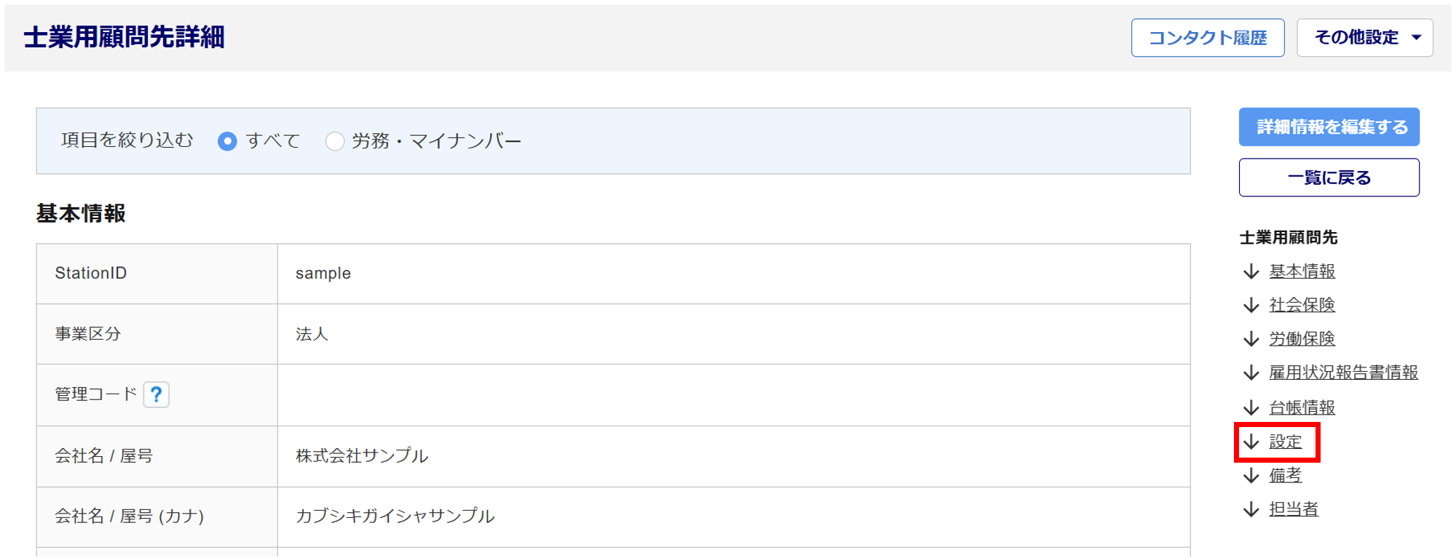
Task: Click the 一覧に戻る button
Action: pyautogui.click(x=1329, y=178)
